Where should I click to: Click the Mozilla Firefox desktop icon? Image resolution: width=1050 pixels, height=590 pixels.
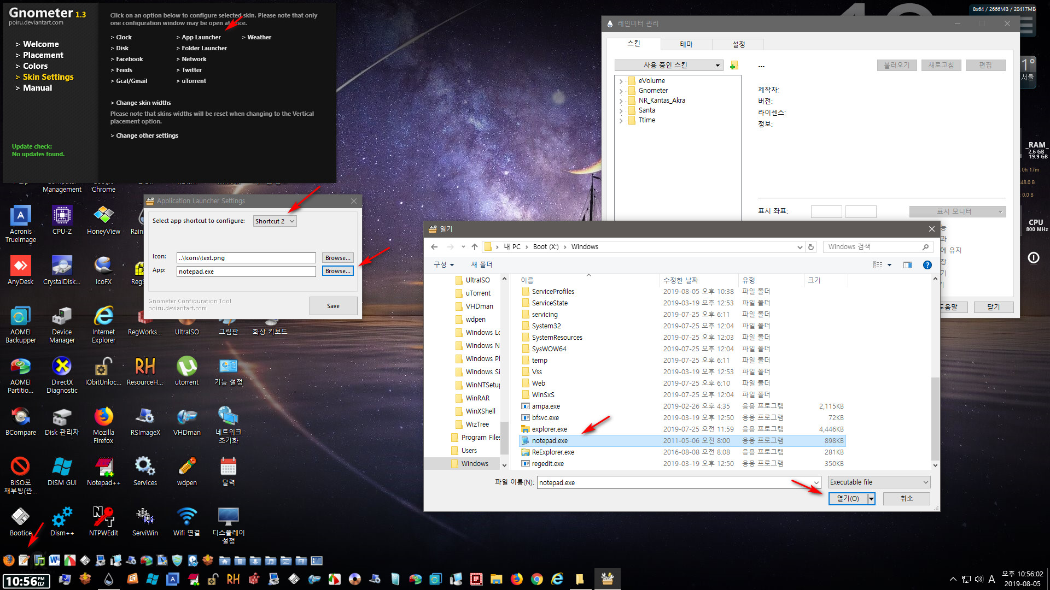point(103,425)
